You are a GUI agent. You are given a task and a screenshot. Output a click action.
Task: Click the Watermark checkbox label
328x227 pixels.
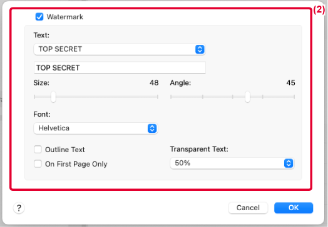point(65,17)
